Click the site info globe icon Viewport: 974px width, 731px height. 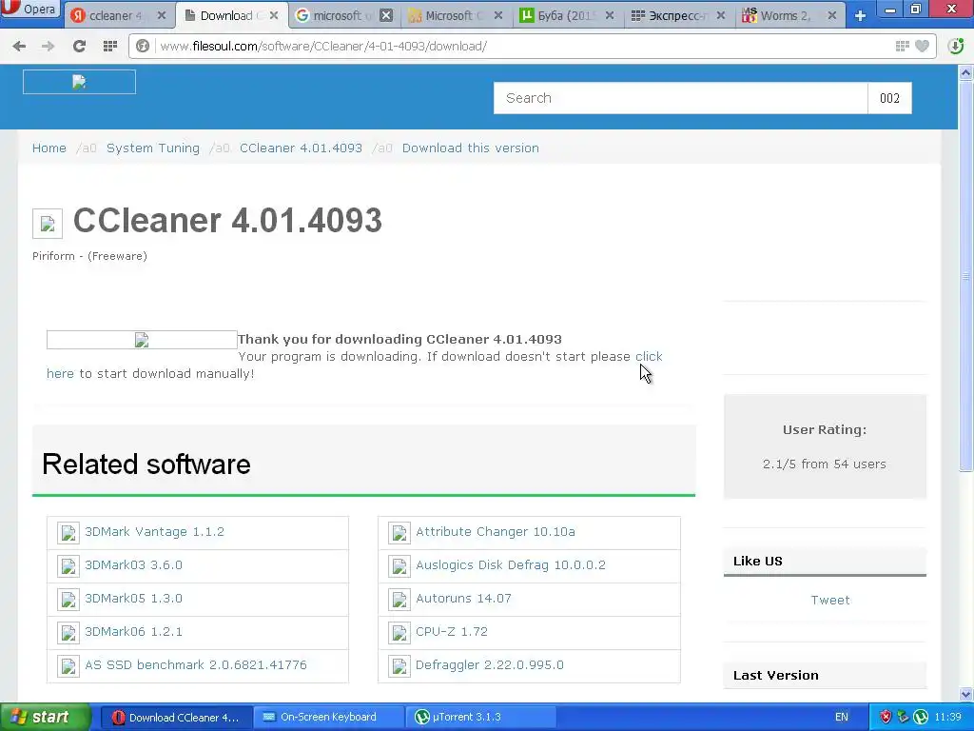143,46
